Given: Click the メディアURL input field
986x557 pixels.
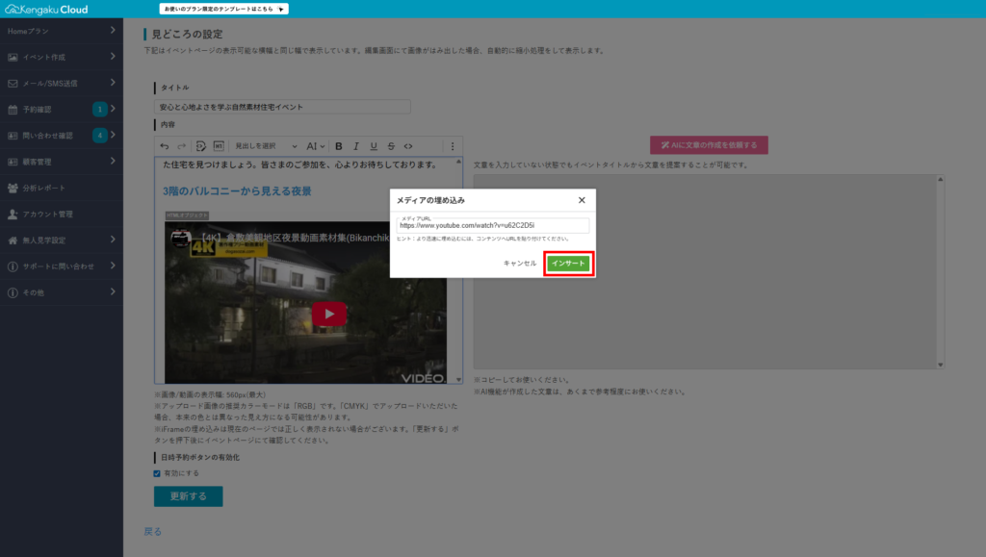Looking at the screenshot, I should 492,225.
